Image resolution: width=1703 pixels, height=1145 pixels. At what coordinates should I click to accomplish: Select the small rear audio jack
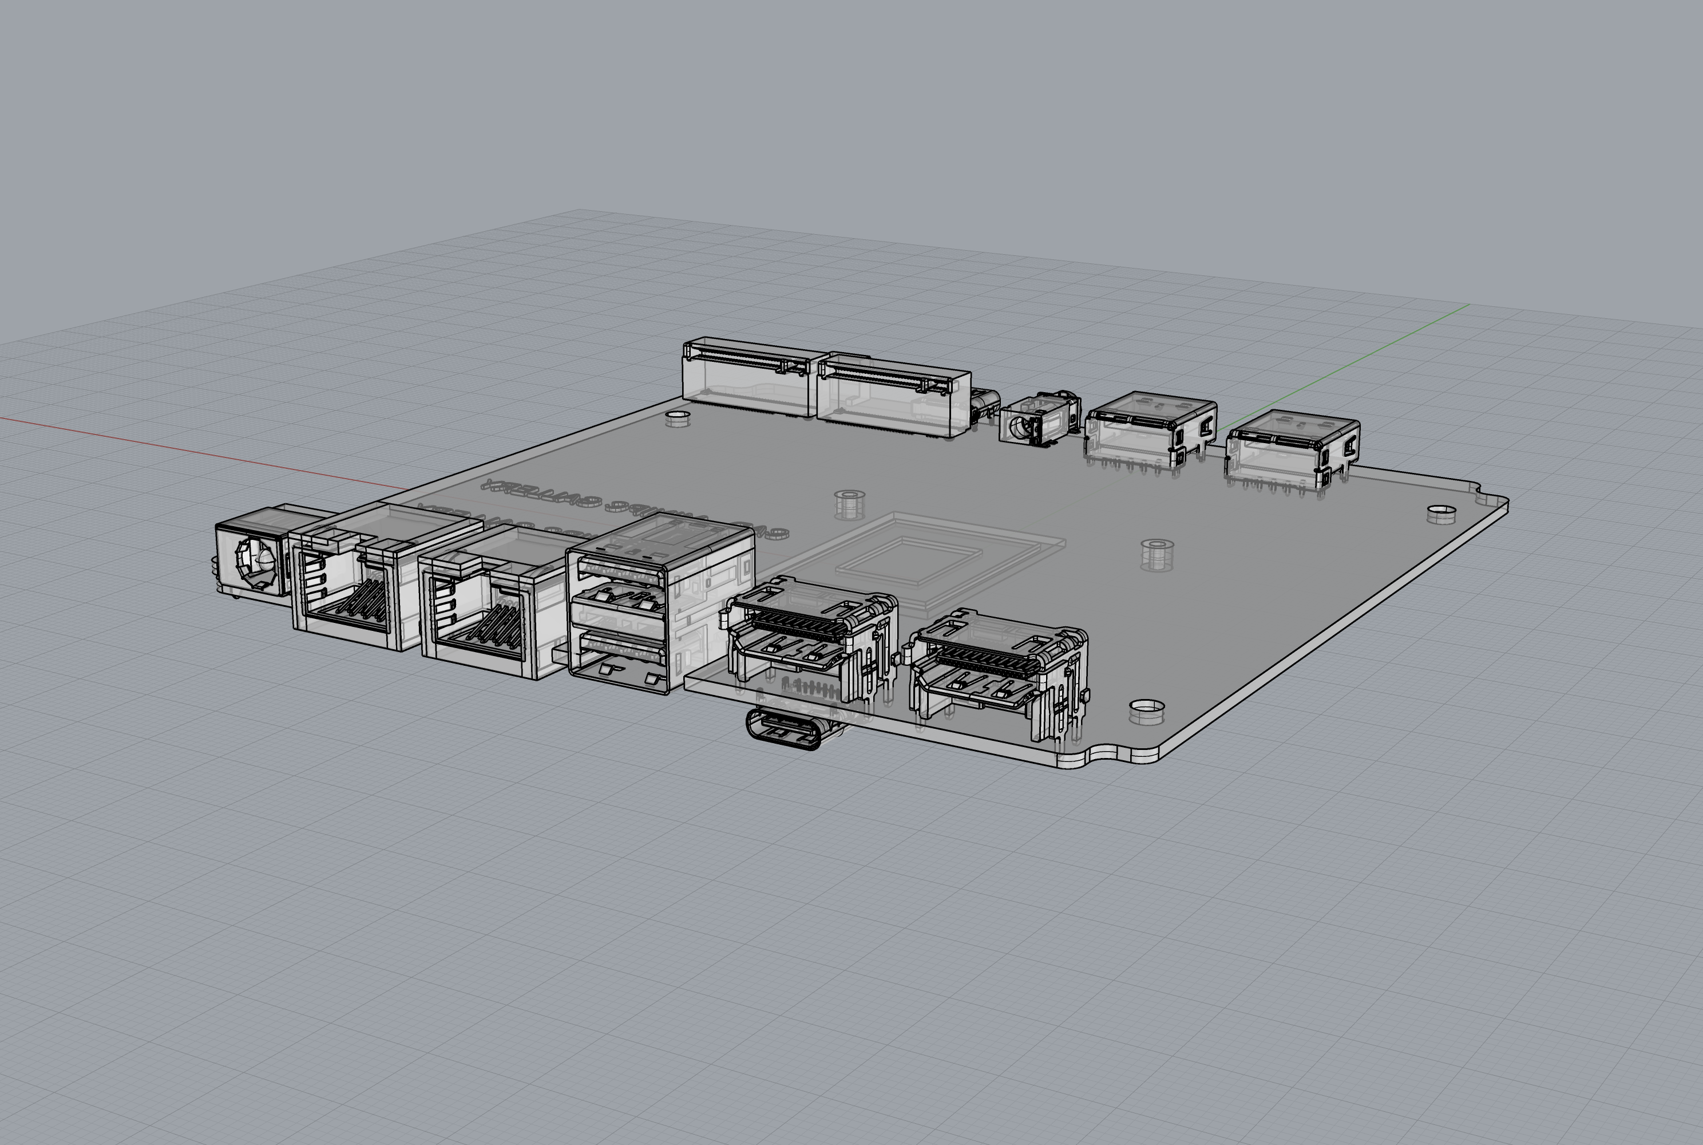click(x=1038, y=421)
